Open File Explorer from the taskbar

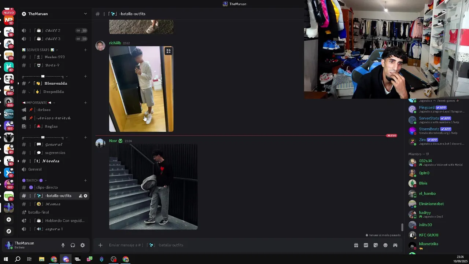tap(42, 259)
